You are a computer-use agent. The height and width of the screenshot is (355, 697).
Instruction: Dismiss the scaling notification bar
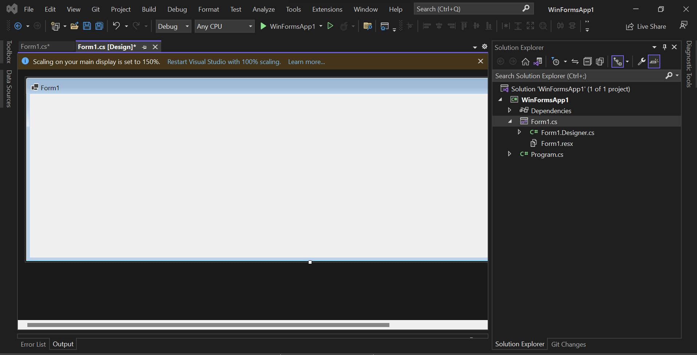(x=481, y=61)
